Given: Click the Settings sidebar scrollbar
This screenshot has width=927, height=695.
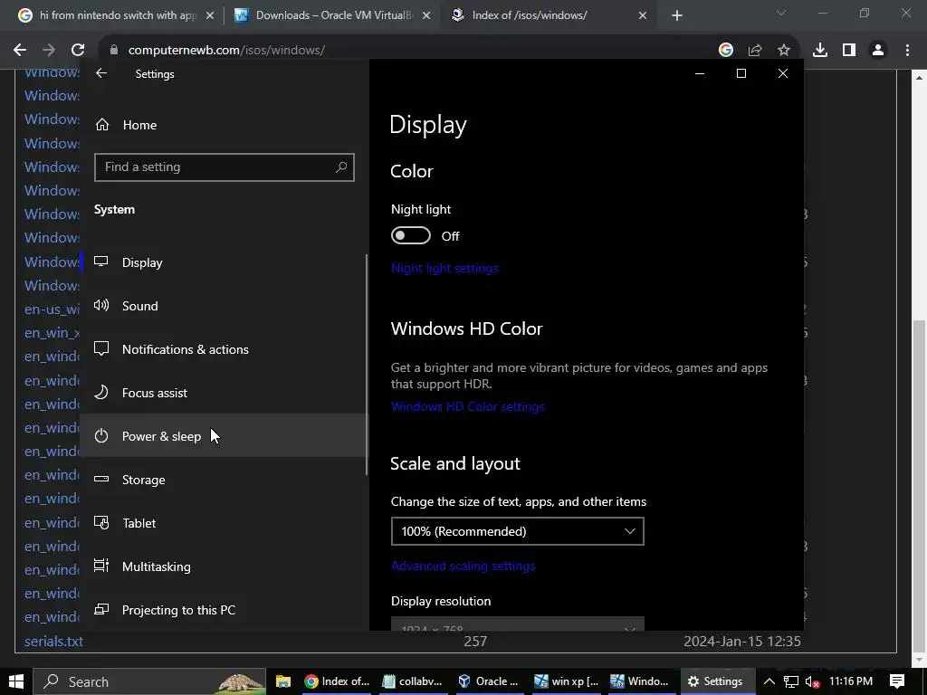Looking at the screenshot, I should [x=367, y=364].
